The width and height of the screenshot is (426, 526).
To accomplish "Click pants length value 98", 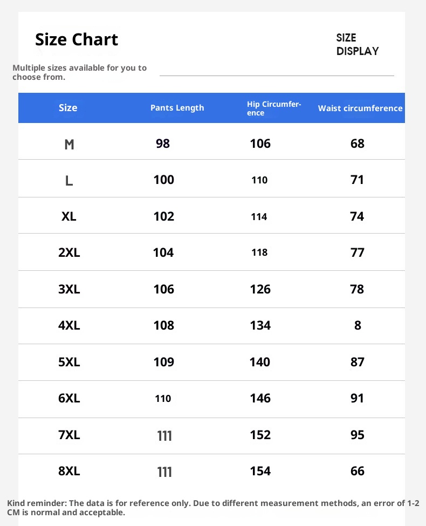I will (x=163, y=144).
